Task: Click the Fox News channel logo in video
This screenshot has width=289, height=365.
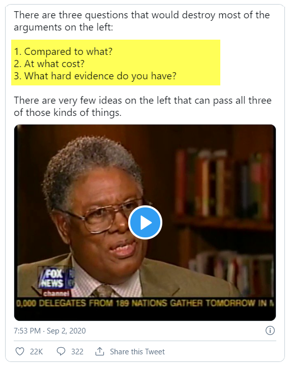Action: (x=56, y=282)
